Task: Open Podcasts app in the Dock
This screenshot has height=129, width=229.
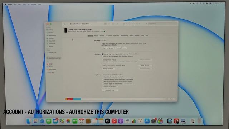Action: (121, 121)
